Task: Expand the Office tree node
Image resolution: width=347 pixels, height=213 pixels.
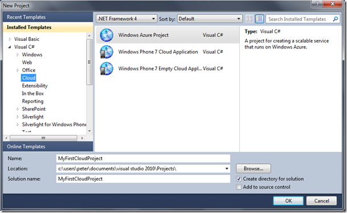Action: click(18, 70)
